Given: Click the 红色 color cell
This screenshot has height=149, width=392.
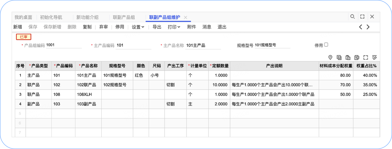Looking at the screenshot, I should pos(141,75).
